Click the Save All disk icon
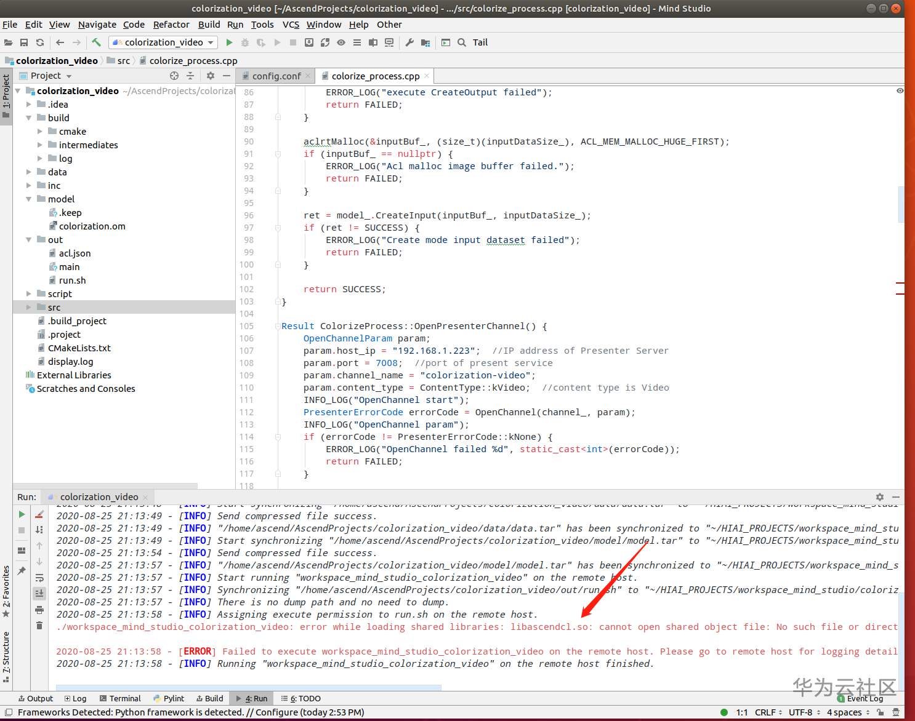 tap(24, 42)
